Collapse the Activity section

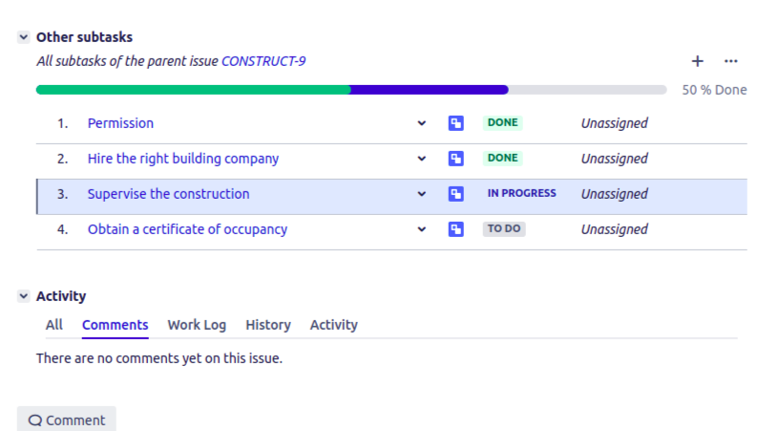(x=24, y=296)
